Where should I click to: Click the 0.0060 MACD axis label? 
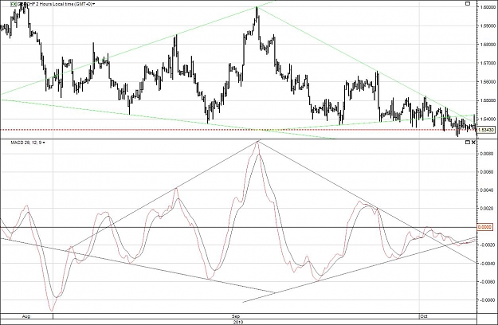487,172
